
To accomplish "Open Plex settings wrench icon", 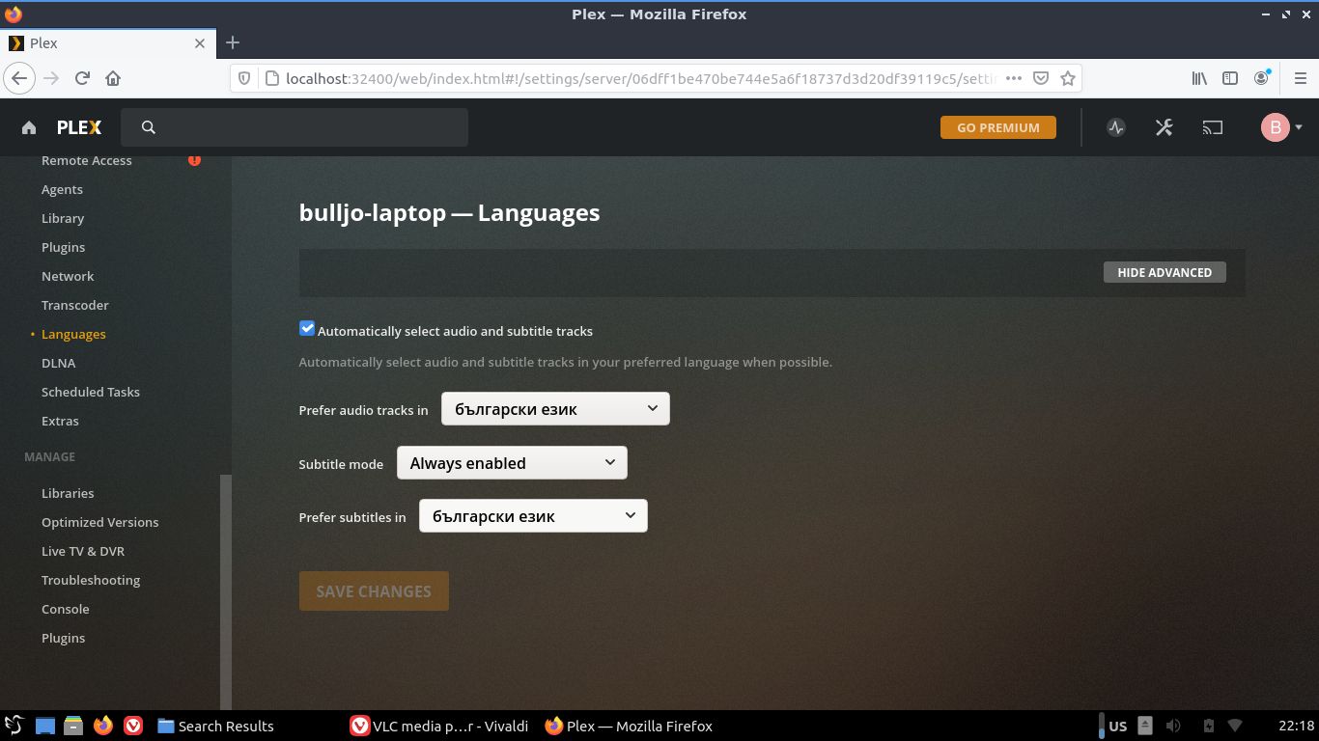I will (1164, 127).
